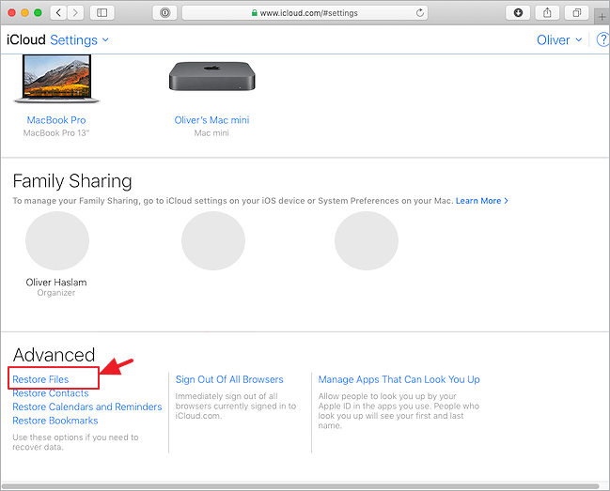Open Manage Apps That Can Look You Up
The width and height of the screenshot is (610, 491).
click(399, 379)
